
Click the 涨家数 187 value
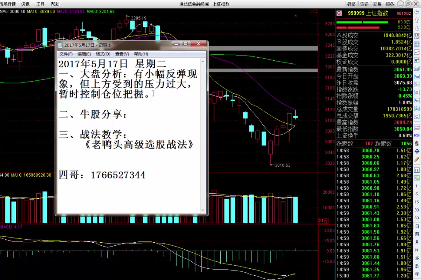click(x=369, y=143)
